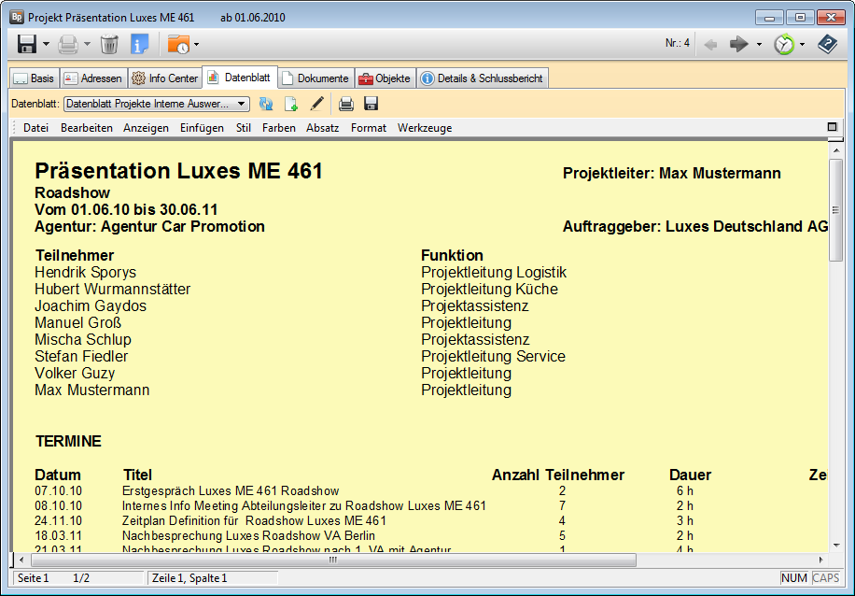Edit the datasheet using pencil icon
The height and width of the screenshot is (596, 855).
(x=315, y=104)
